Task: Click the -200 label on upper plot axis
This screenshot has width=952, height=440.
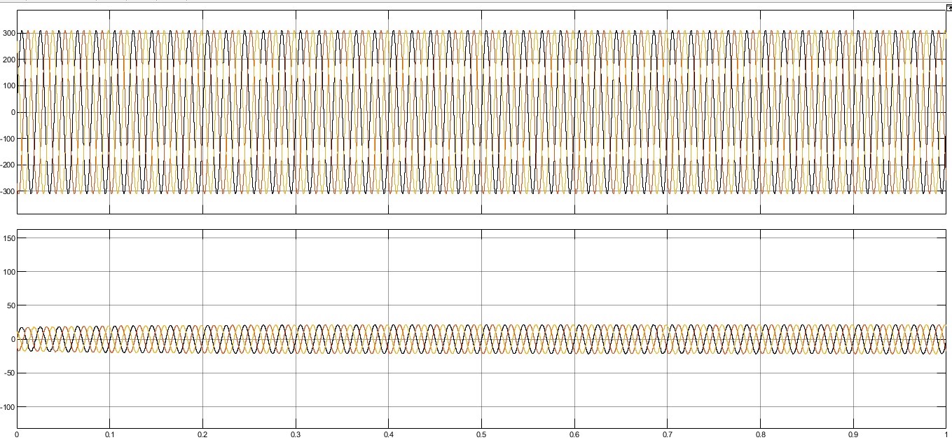Action: [7, 165]
